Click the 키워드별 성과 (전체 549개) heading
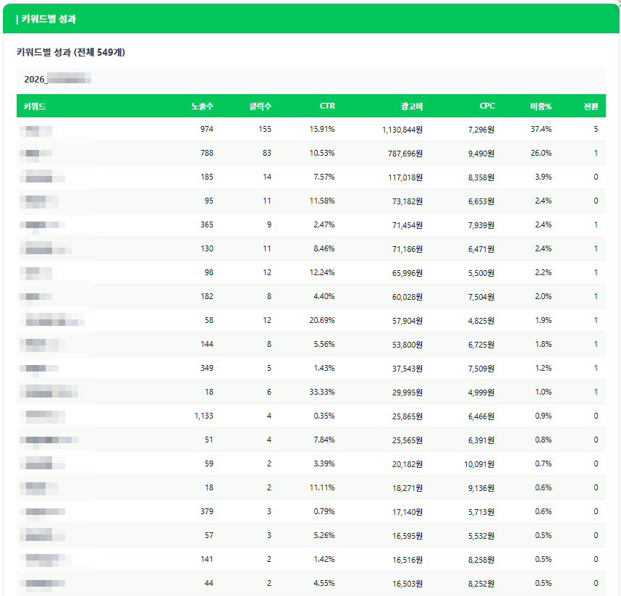The width and height of the screenshot is (621, 596). click(70, 52)
